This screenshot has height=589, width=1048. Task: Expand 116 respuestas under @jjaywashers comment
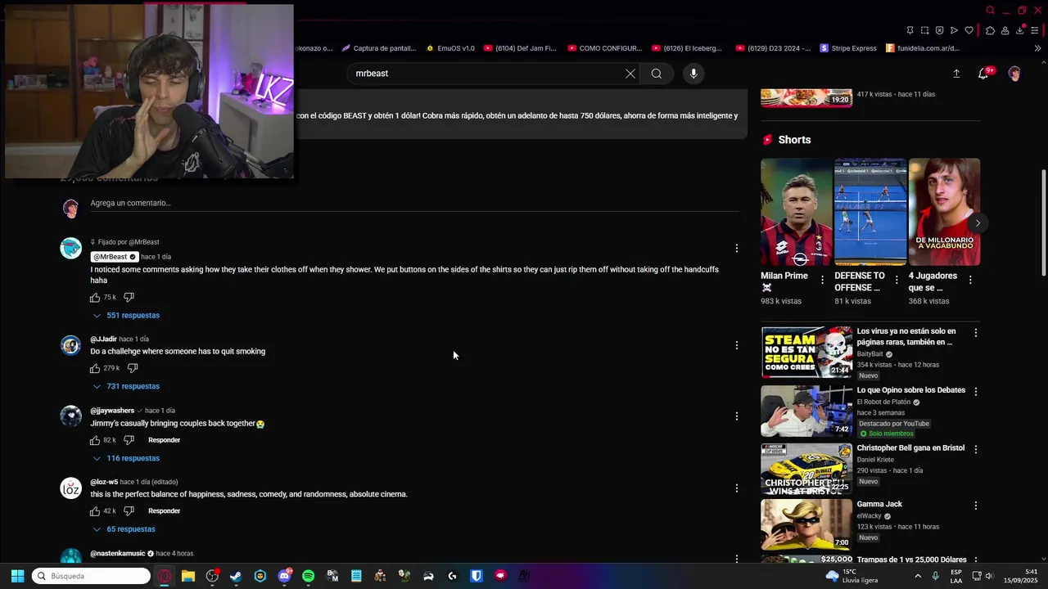click(126, 458)
